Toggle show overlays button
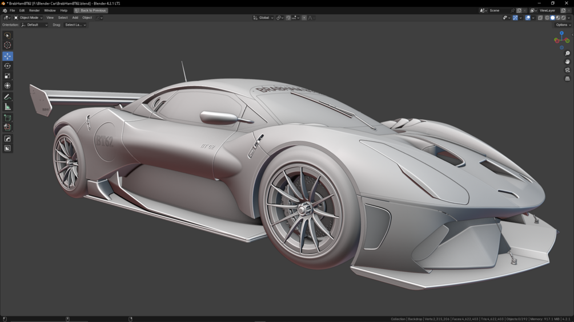 [528, 18]
